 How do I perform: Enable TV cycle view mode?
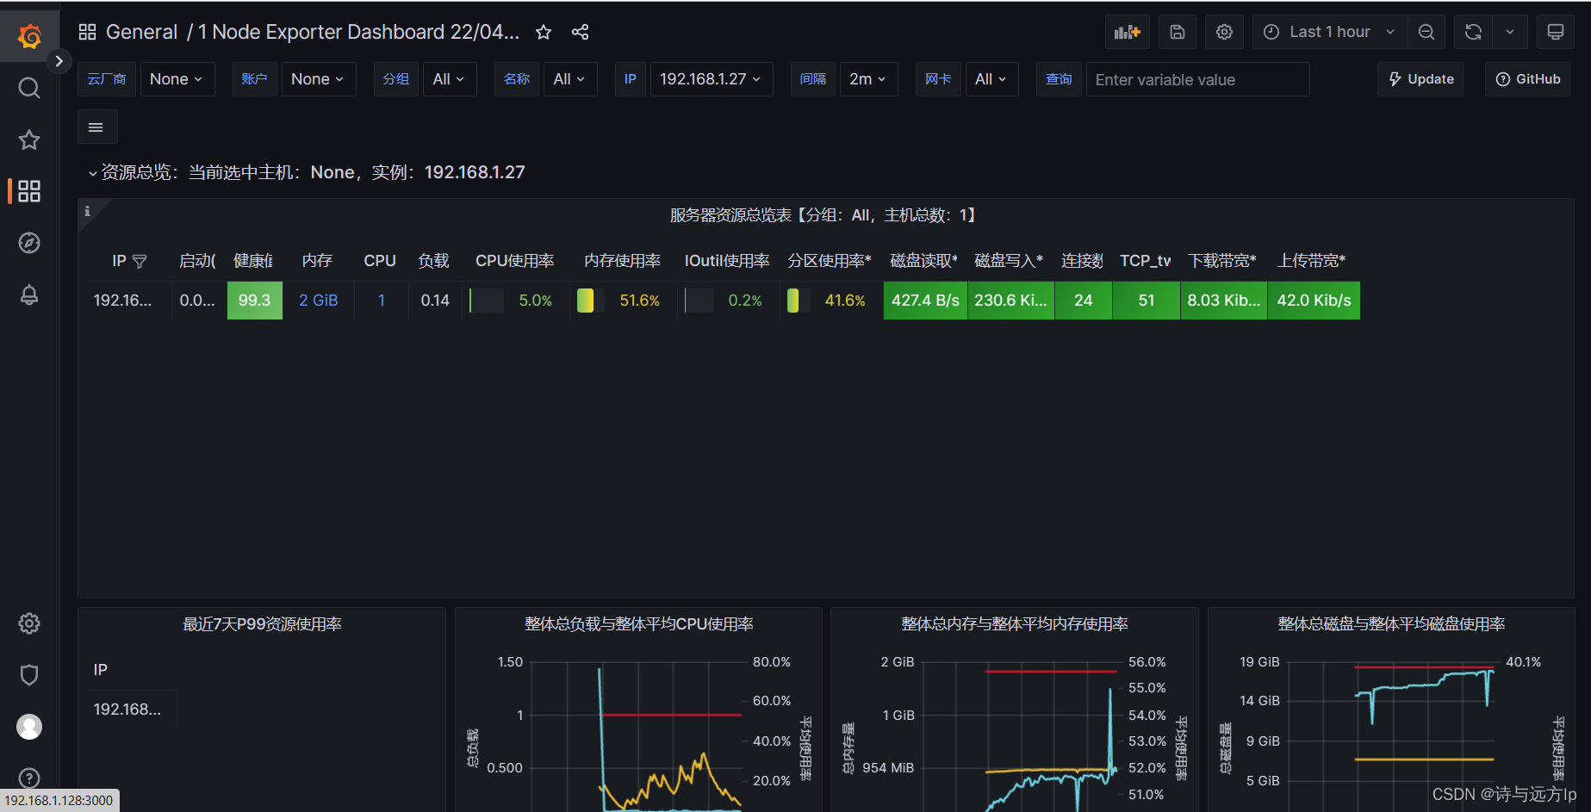(1557, 31)
